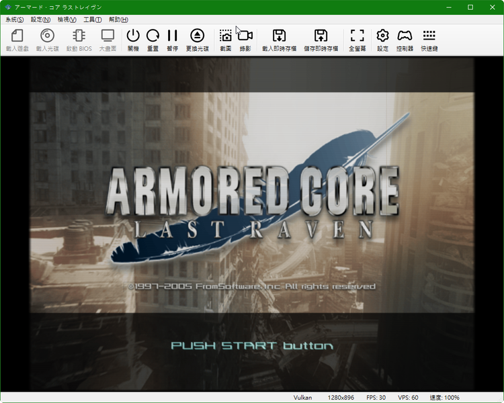Viewport: 504px width, 403px height.
Task: Open the 大畫面 (big picture) mode icon
Action: [108, 40]
